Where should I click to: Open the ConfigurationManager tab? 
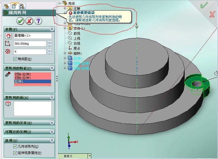click(x=22, y=6)
